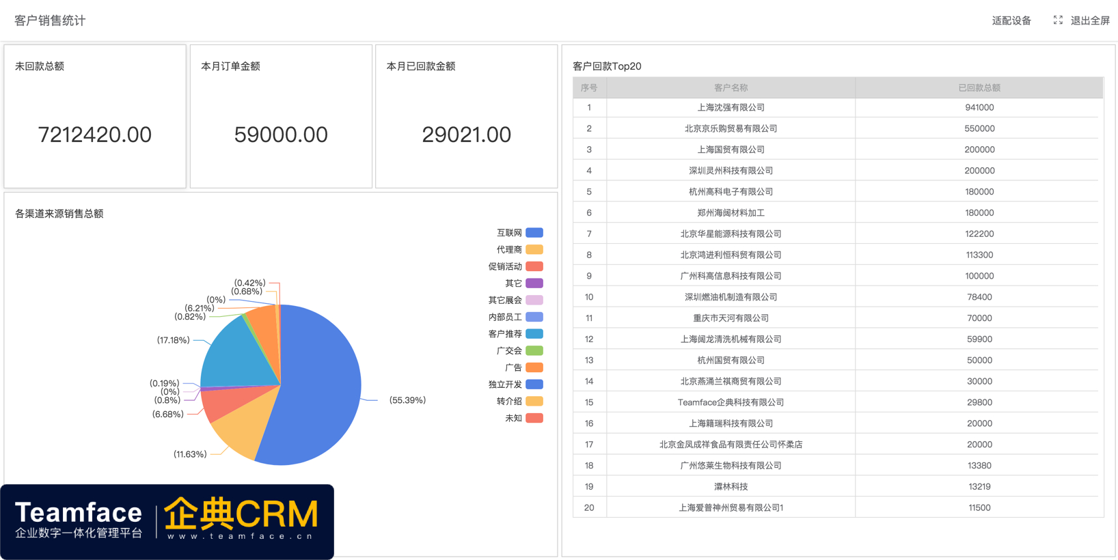Toggle the 互联网 legend item
The height and width of the screenshot is (560, 1118).
coord(534,233)
